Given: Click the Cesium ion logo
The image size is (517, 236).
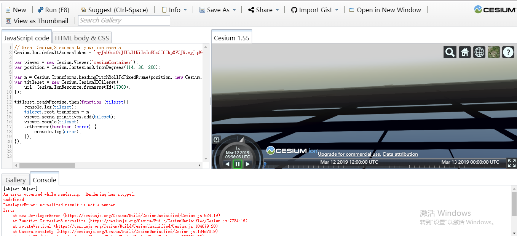Looking at the screenshot, I should (x=292, y=151).
